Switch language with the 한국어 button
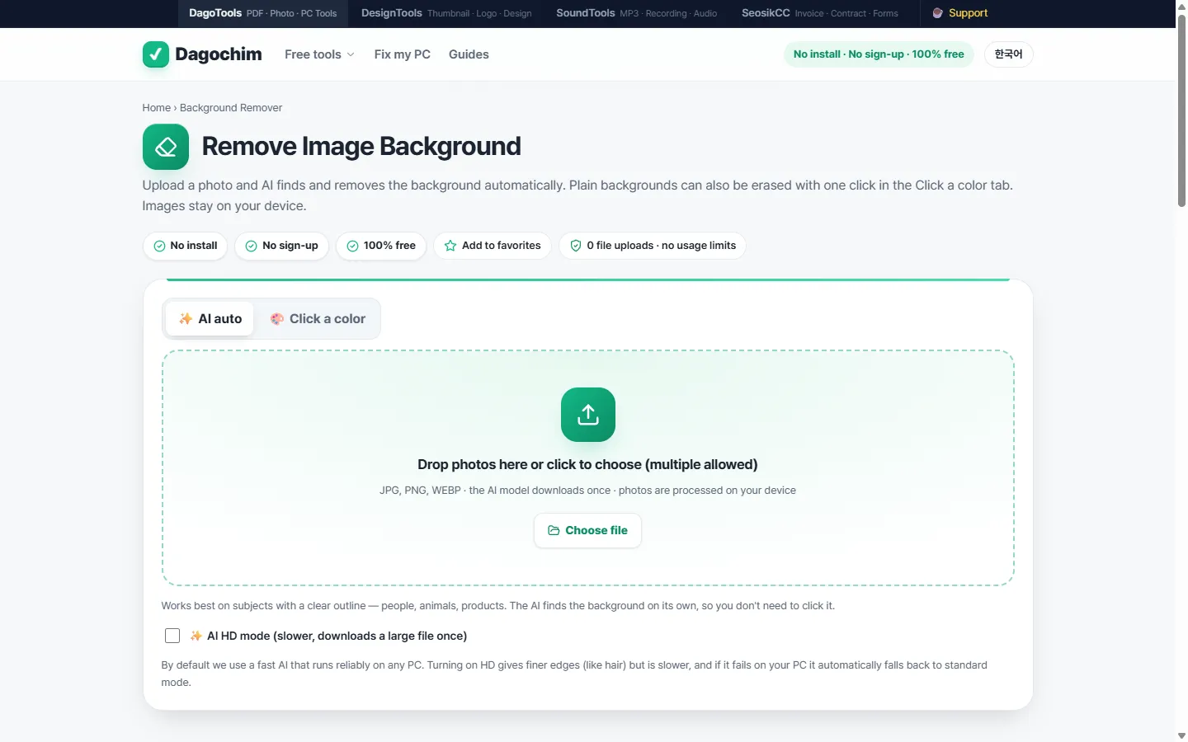The image size is (1188, 742). pyautogui.click(x=1008, y=54)
